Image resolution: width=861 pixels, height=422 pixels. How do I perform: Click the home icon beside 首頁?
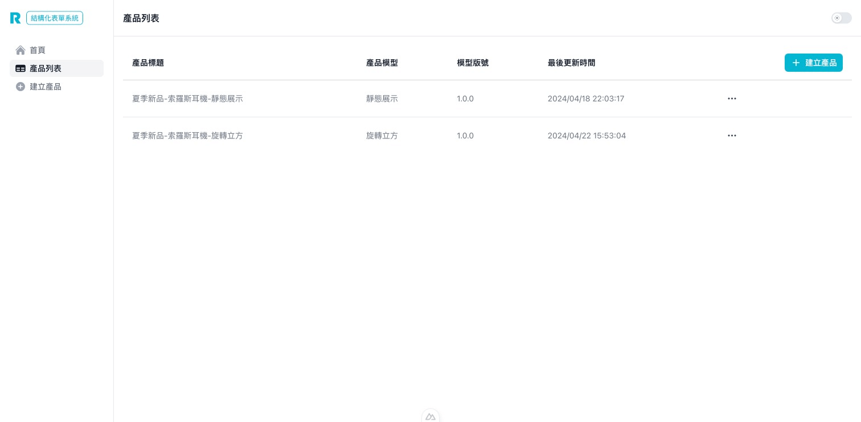click(20, 50)
